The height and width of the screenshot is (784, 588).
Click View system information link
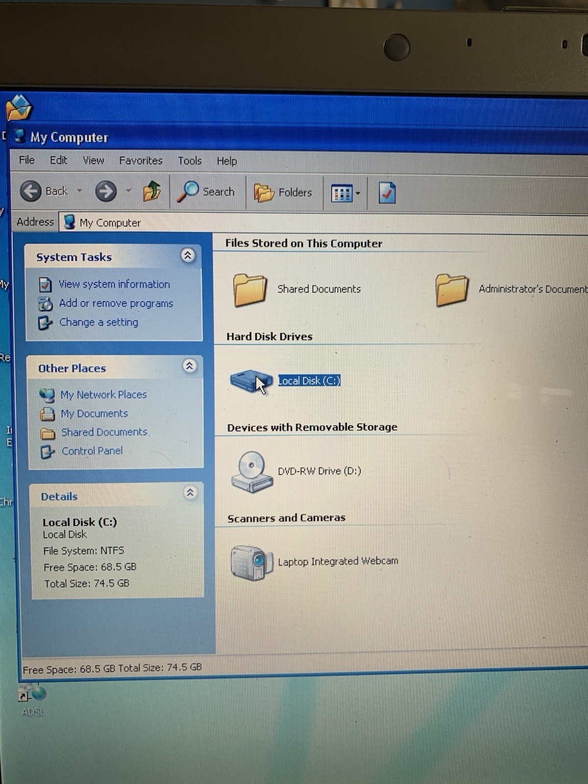pos(114,284)
